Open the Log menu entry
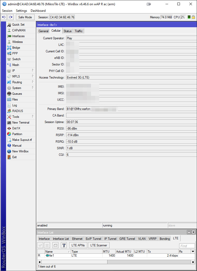This screenshot has width=197, height=271. tap(21, 105)
